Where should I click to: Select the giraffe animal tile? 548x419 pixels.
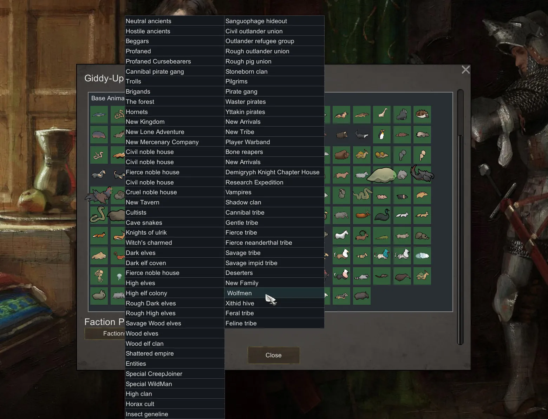point(382,115)
